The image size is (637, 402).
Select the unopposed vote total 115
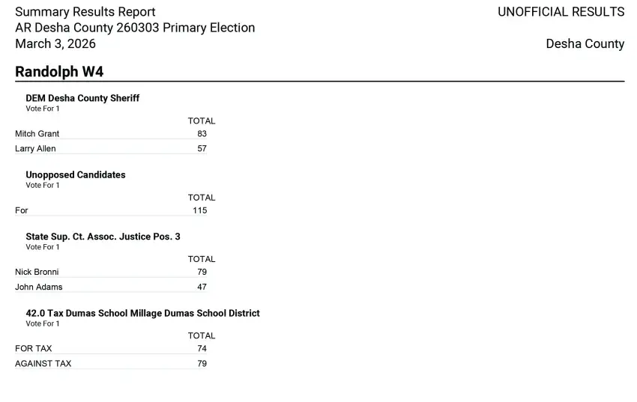199,211
